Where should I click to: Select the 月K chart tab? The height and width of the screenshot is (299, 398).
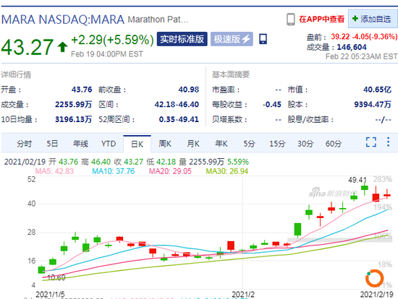(193, 144)
